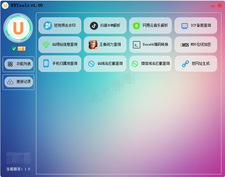Click the small UUTools logo in title bar
The image size is (225, 177).
tap(5, 5)
